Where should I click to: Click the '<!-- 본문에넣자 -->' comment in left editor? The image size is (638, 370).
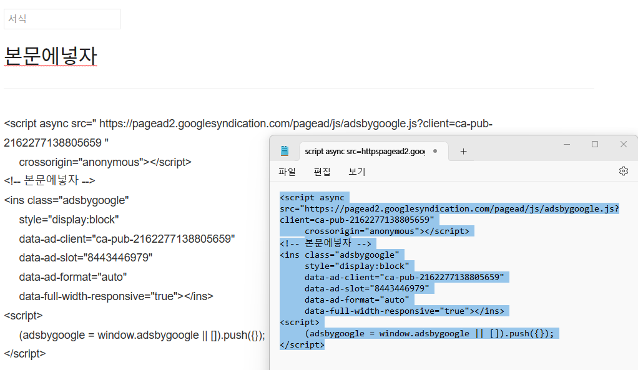(x=49, y=180)
